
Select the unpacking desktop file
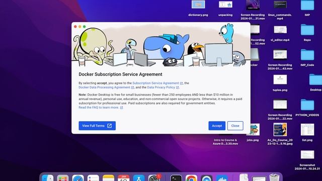225,9
